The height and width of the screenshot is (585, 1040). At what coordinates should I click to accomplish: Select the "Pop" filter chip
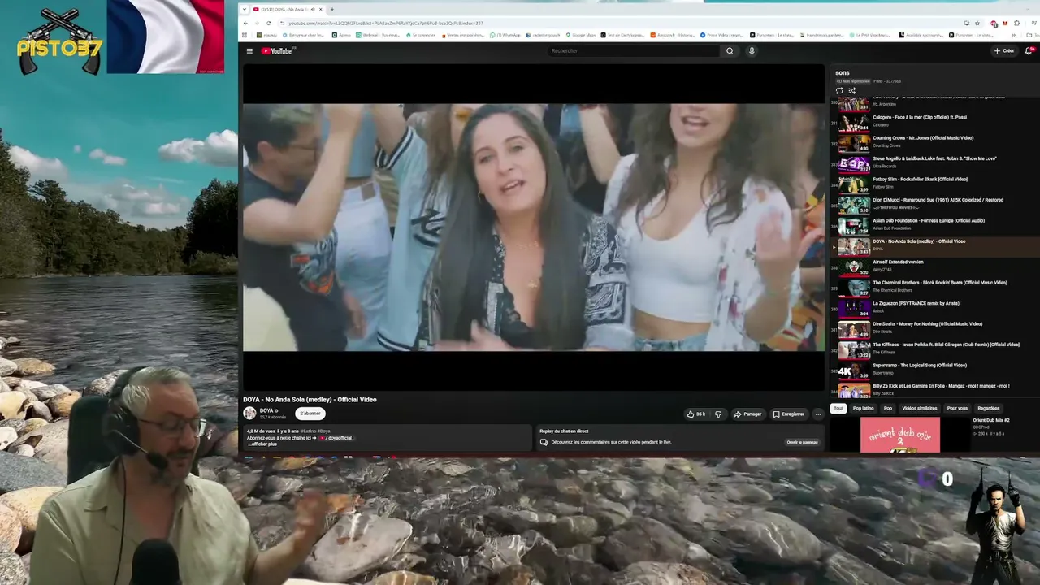pos(888,408)
